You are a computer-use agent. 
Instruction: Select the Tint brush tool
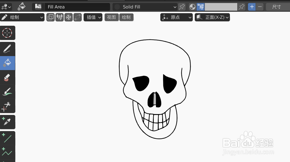7,92
